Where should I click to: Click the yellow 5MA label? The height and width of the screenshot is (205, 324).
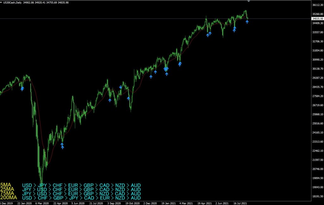6,185
